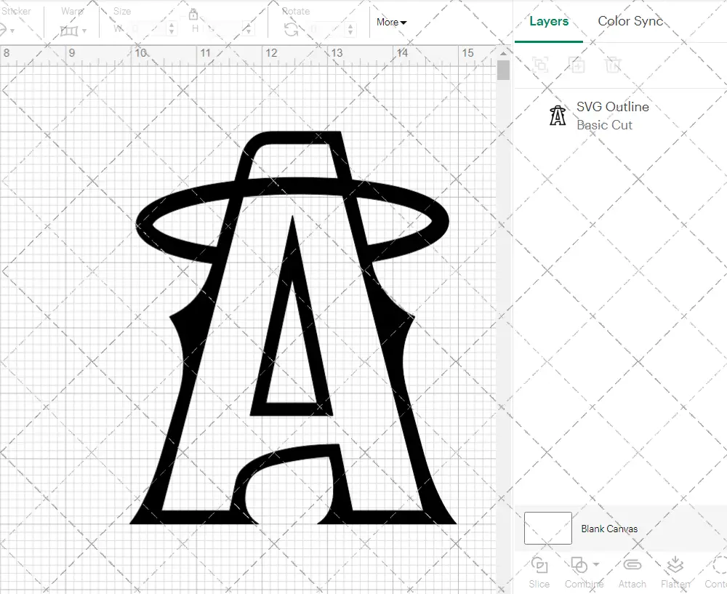The width and height of the screenshot is (727, 594).
Task: Increase width with the stepper arrow
Action: [172, 25]
